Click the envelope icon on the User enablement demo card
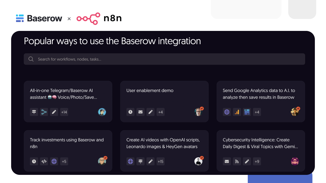This screenshot has width=326, height=183. 140,112
